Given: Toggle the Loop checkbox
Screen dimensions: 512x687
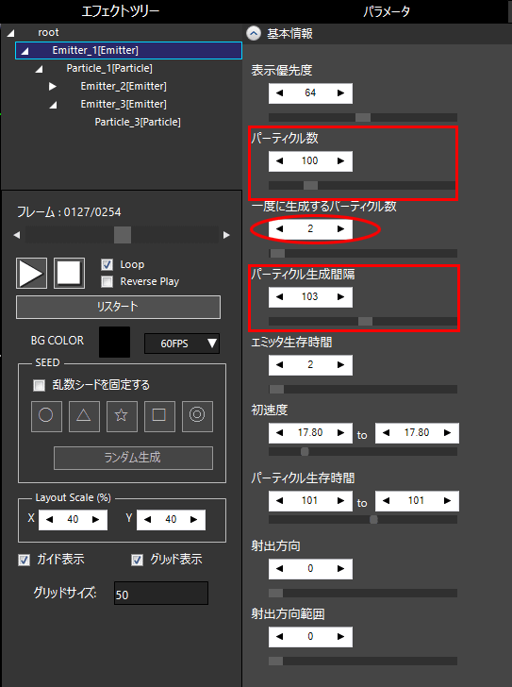Looking at the screenshot, I should pyautogui.click(x=107, y=264).
